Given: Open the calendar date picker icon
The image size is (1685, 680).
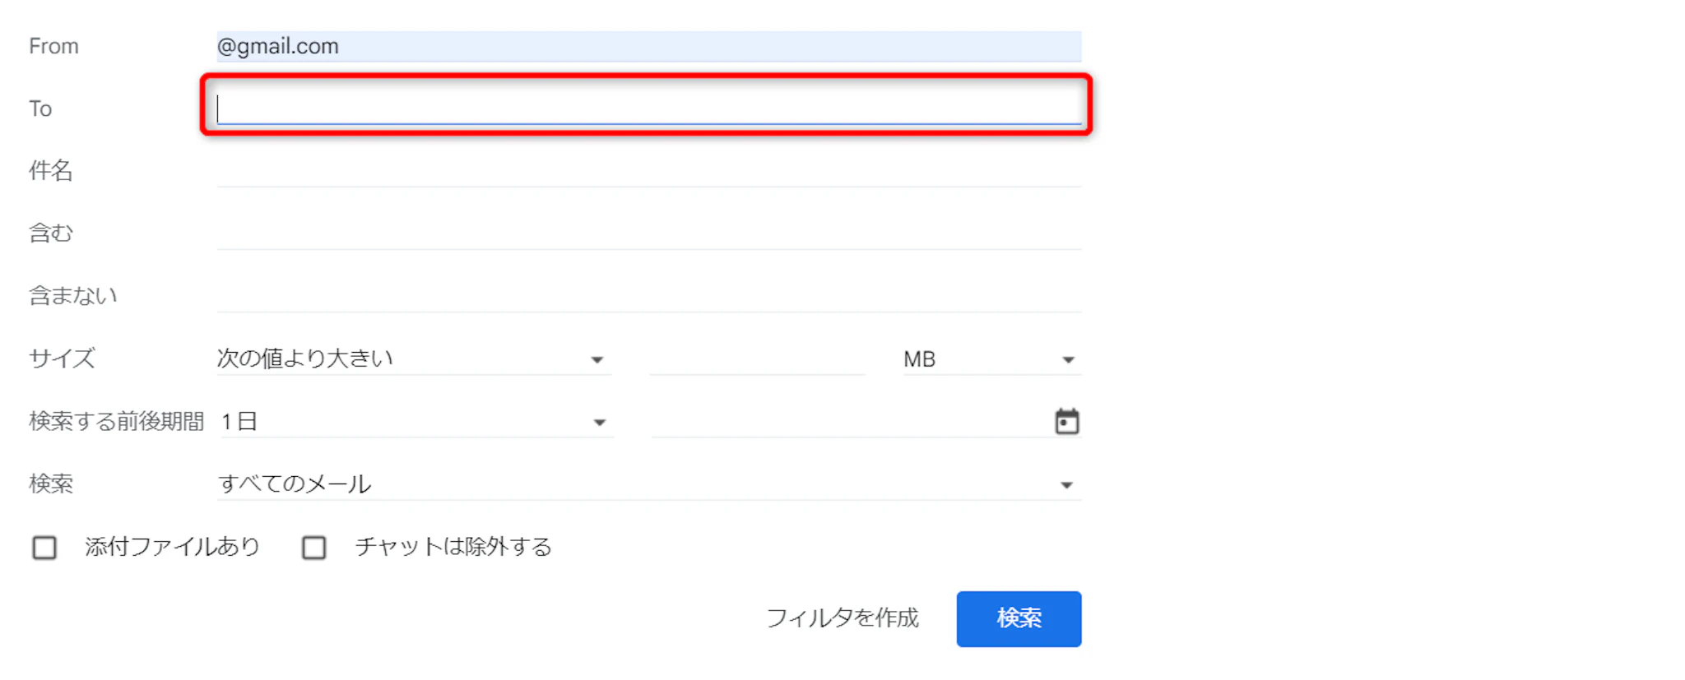Looking at the screenshot, I should [1066, 422].
